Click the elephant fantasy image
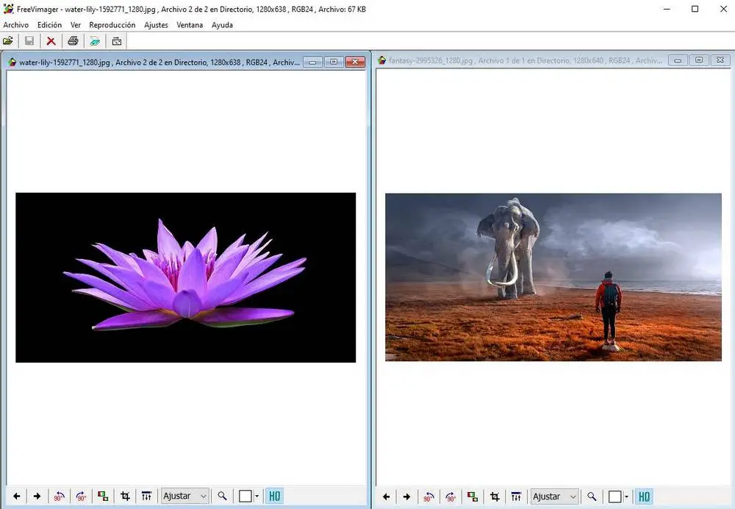The width and height of the screenshot is (735, 509). pos(553,277)
